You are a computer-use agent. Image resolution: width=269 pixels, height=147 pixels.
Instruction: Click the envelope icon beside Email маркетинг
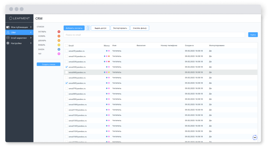tap(8, 38)
